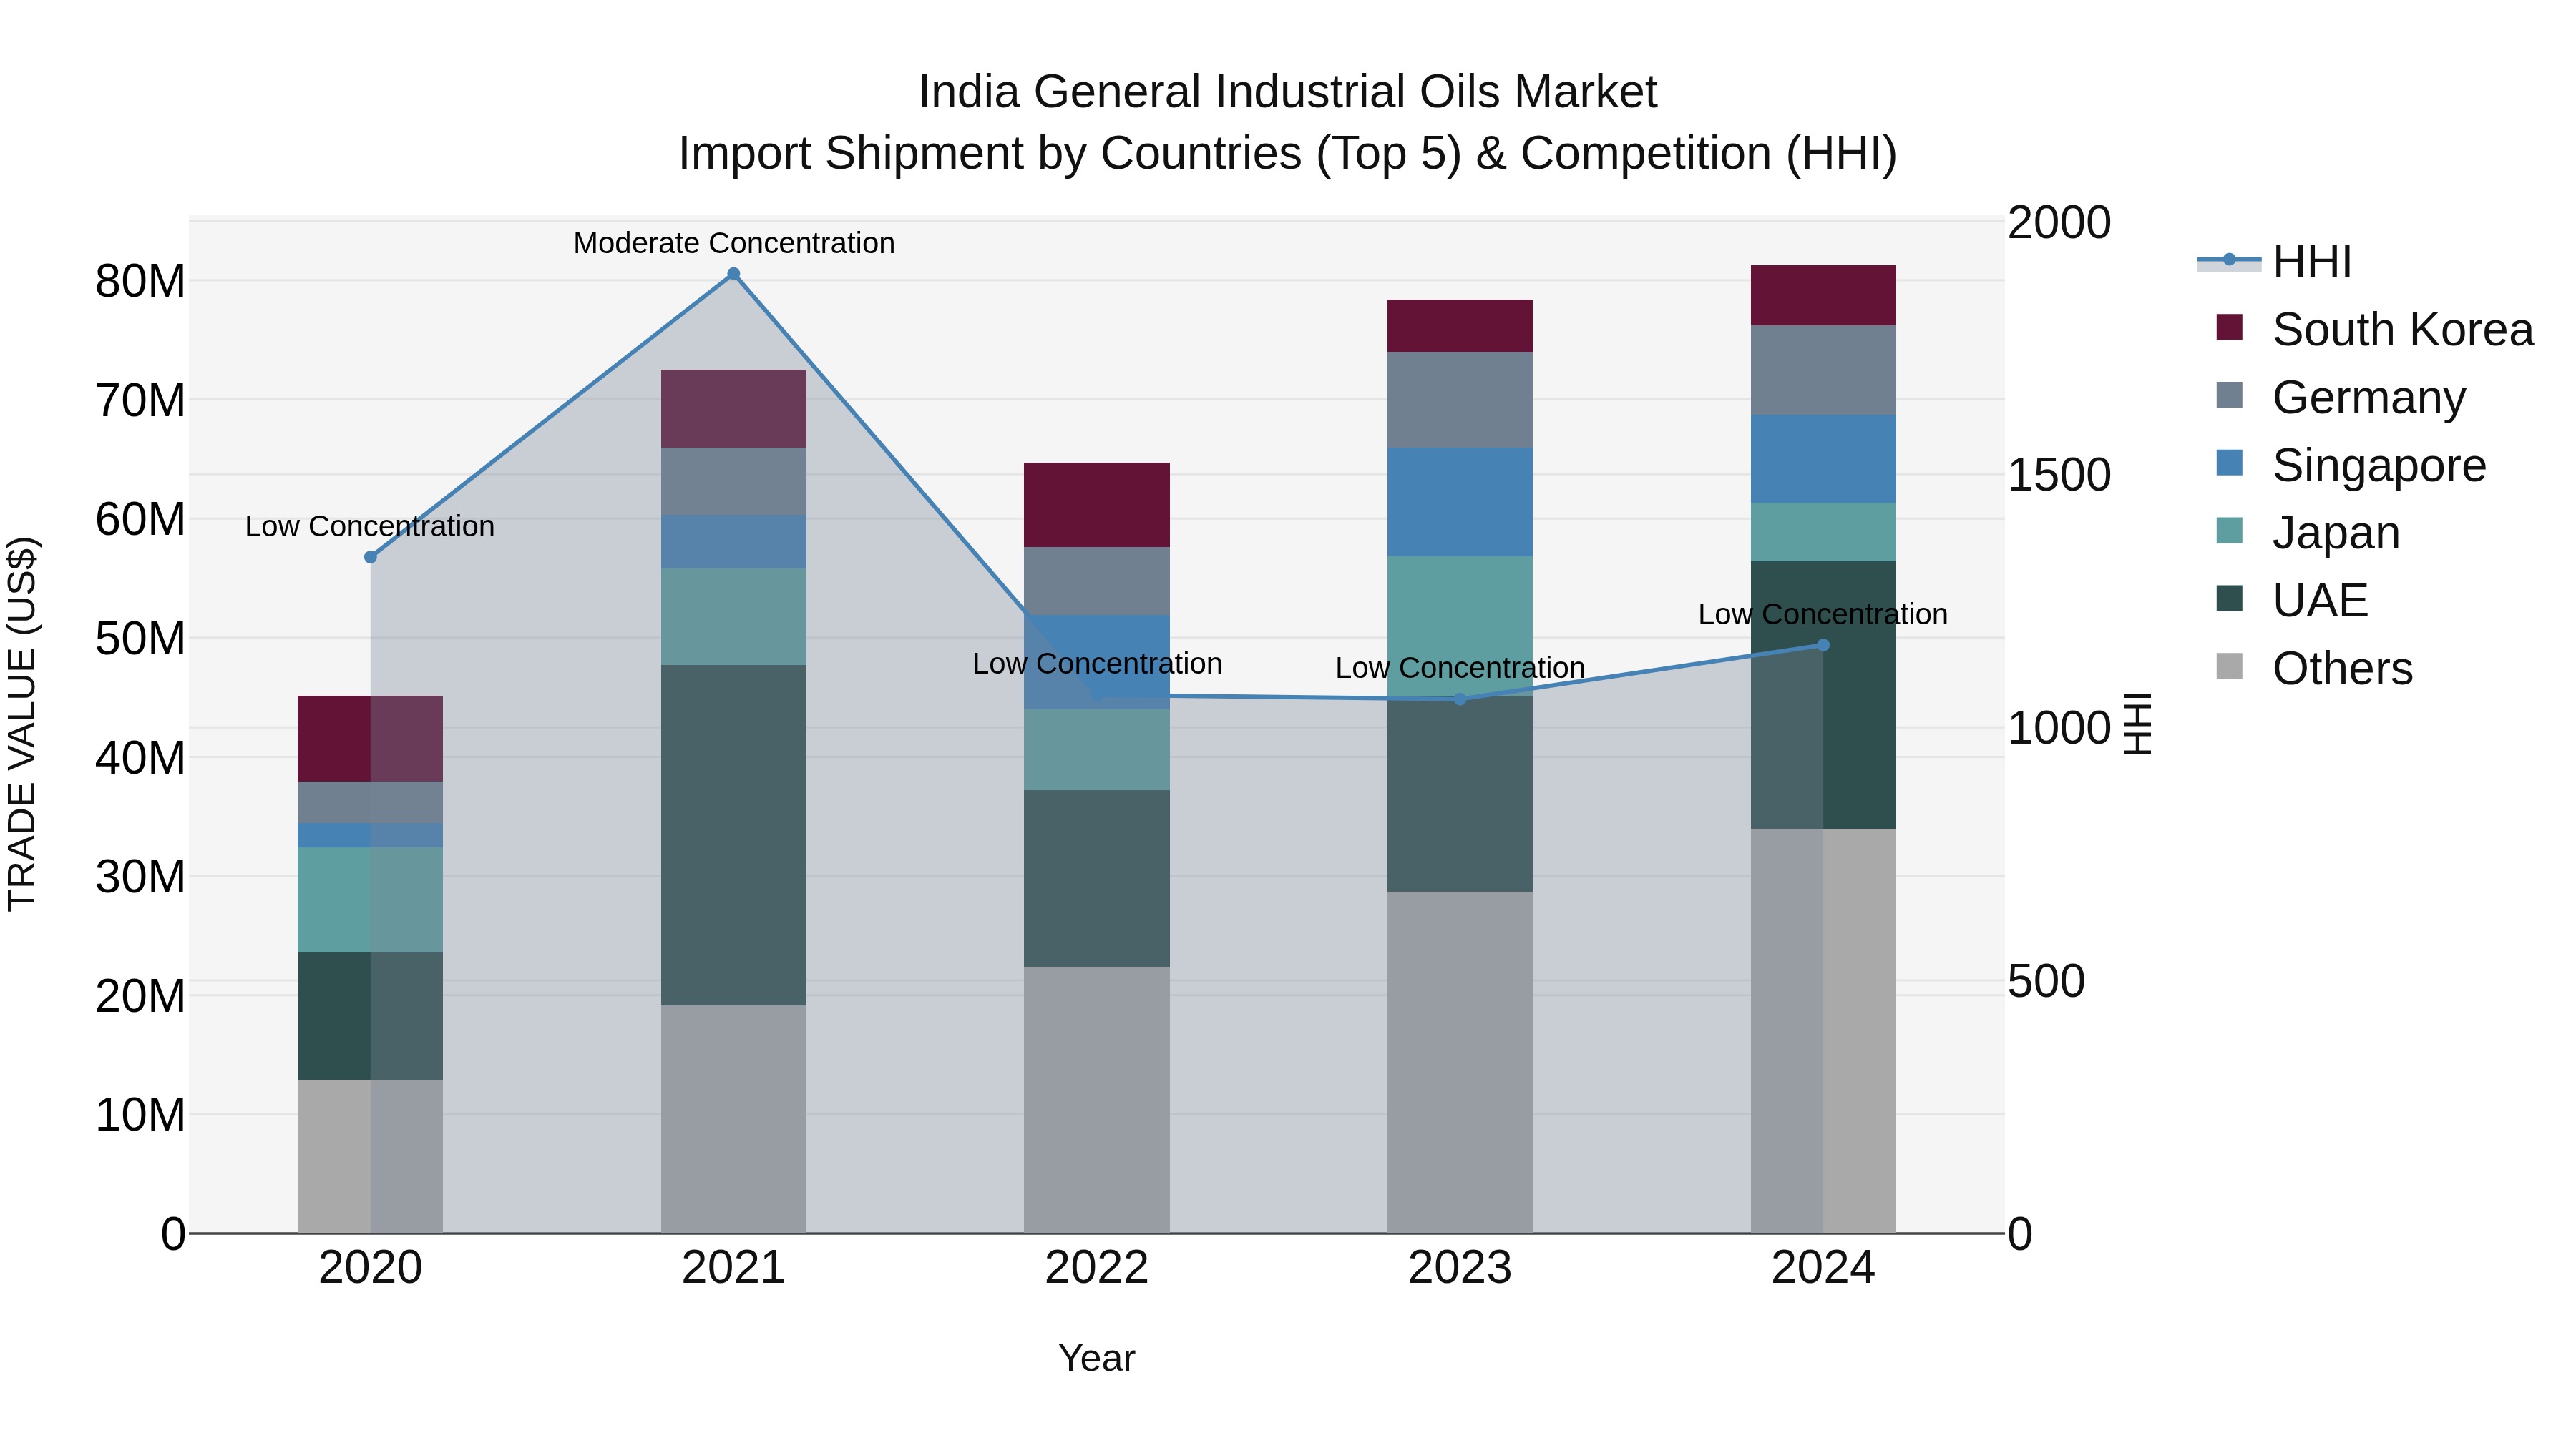This screenshot has width=2576, height=1448.
Task: Toggle the HHI legend label
Action: [2312, 263]
